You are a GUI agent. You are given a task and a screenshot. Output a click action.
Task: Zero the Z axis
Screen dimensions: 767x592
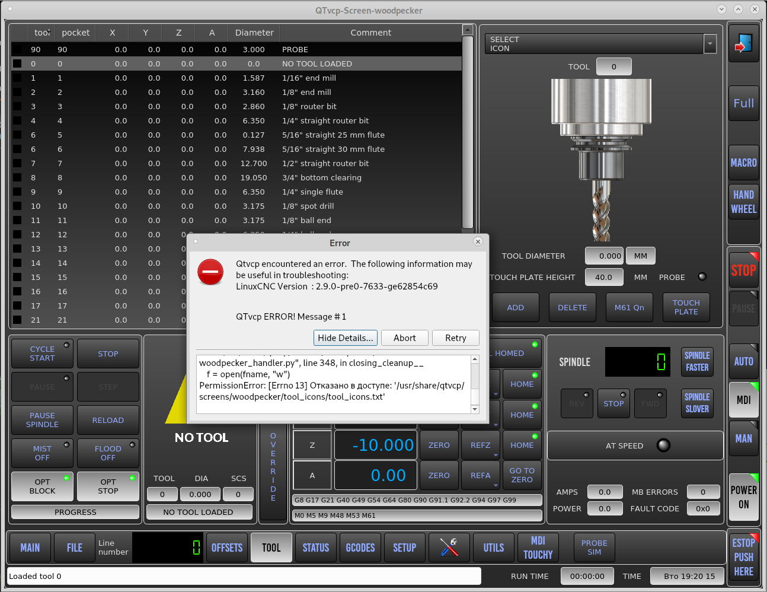point(439,445)
